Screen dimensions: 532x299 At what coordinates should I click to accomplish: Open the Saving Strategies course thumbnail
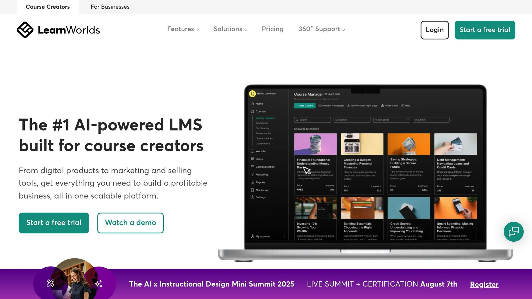409,144
